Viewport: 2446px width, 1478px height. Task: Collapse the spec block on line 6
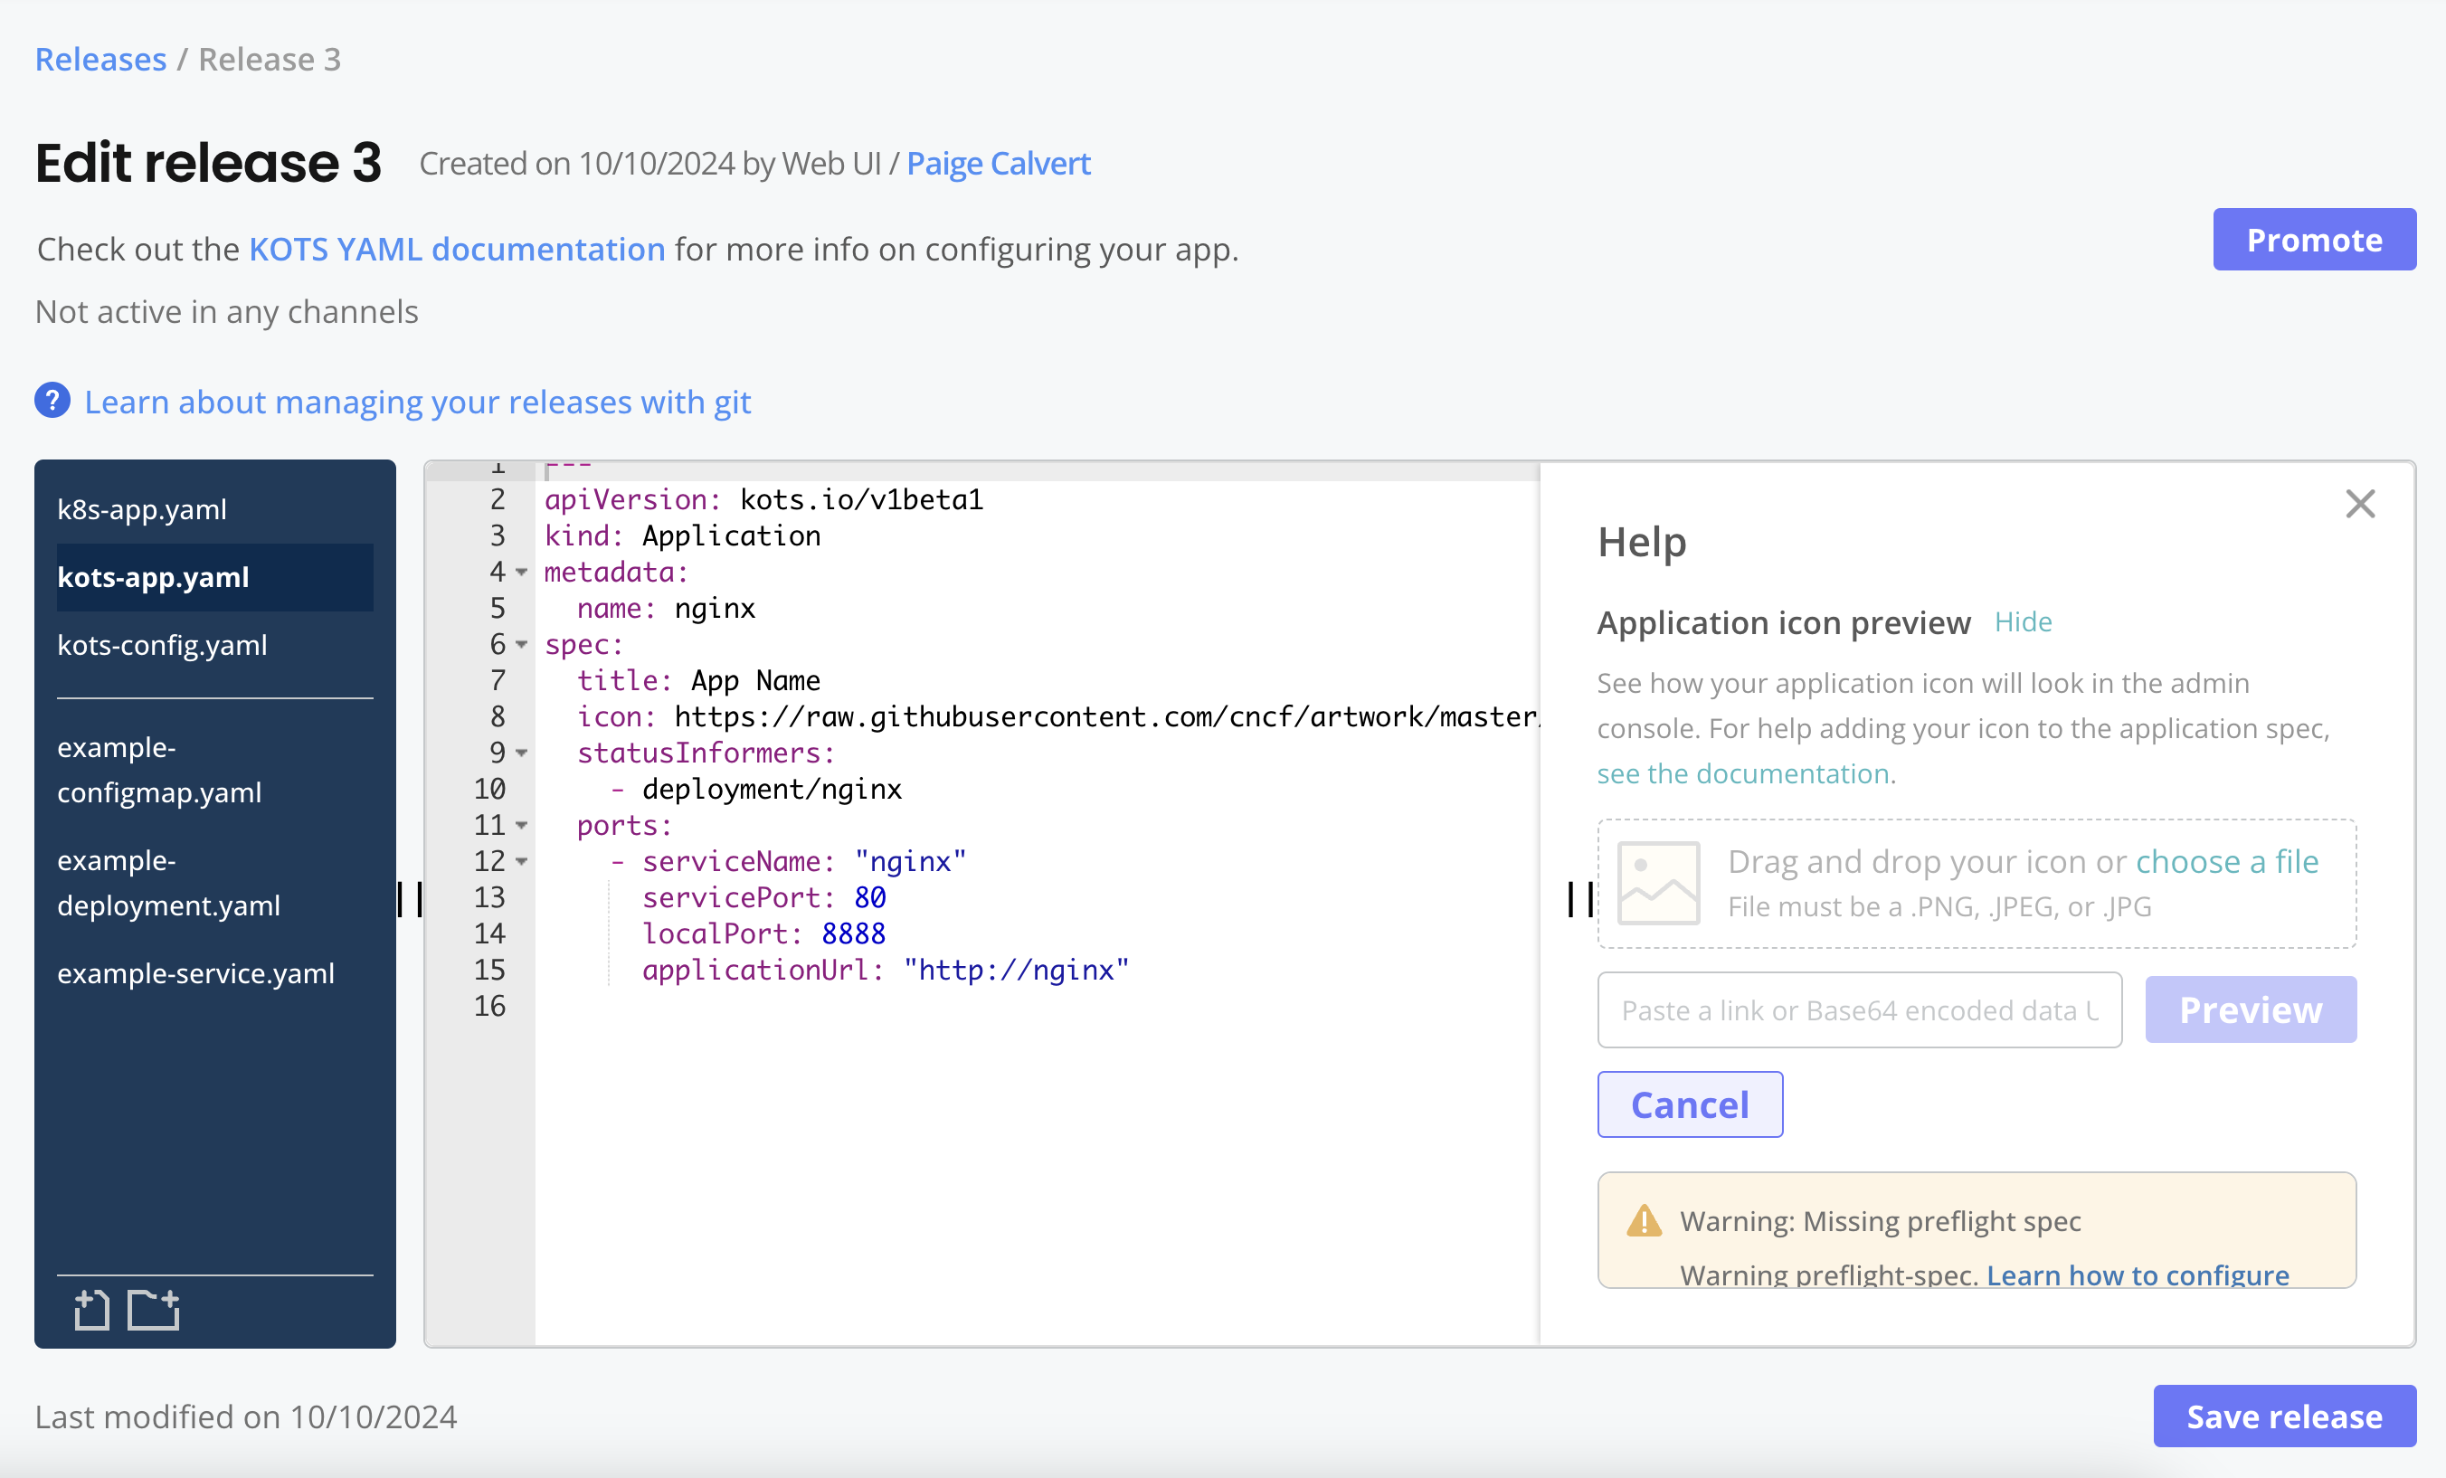click(x=521, y=645)
